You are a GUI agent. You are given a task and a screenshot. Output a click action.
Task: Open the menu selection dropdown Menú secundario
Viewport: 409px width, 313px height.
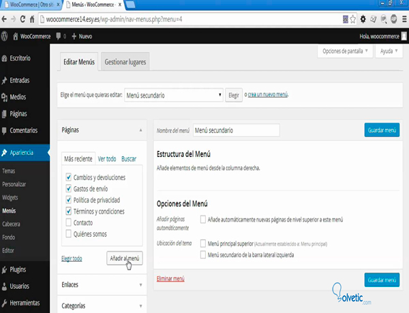point(174,95)
